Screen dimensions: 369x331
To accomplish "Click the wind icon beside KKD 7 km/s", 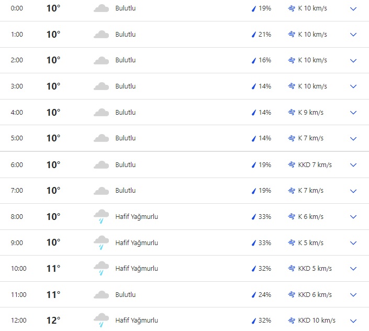I will pos(292,164).
